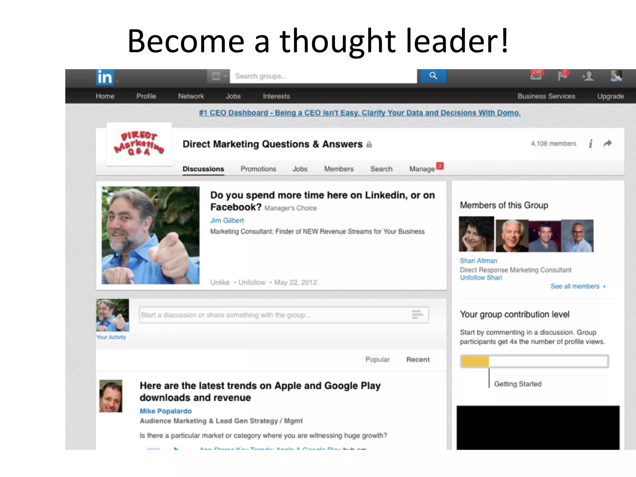Click the May 22, 2012 date text
The height and width of the screenshot is (477, 636).
(x=295, y=282)
